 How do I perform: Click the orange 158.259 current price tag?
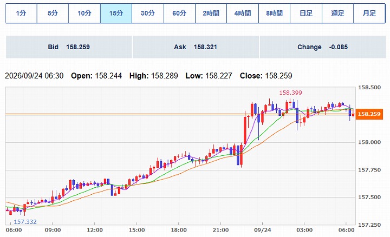[369, 114]
